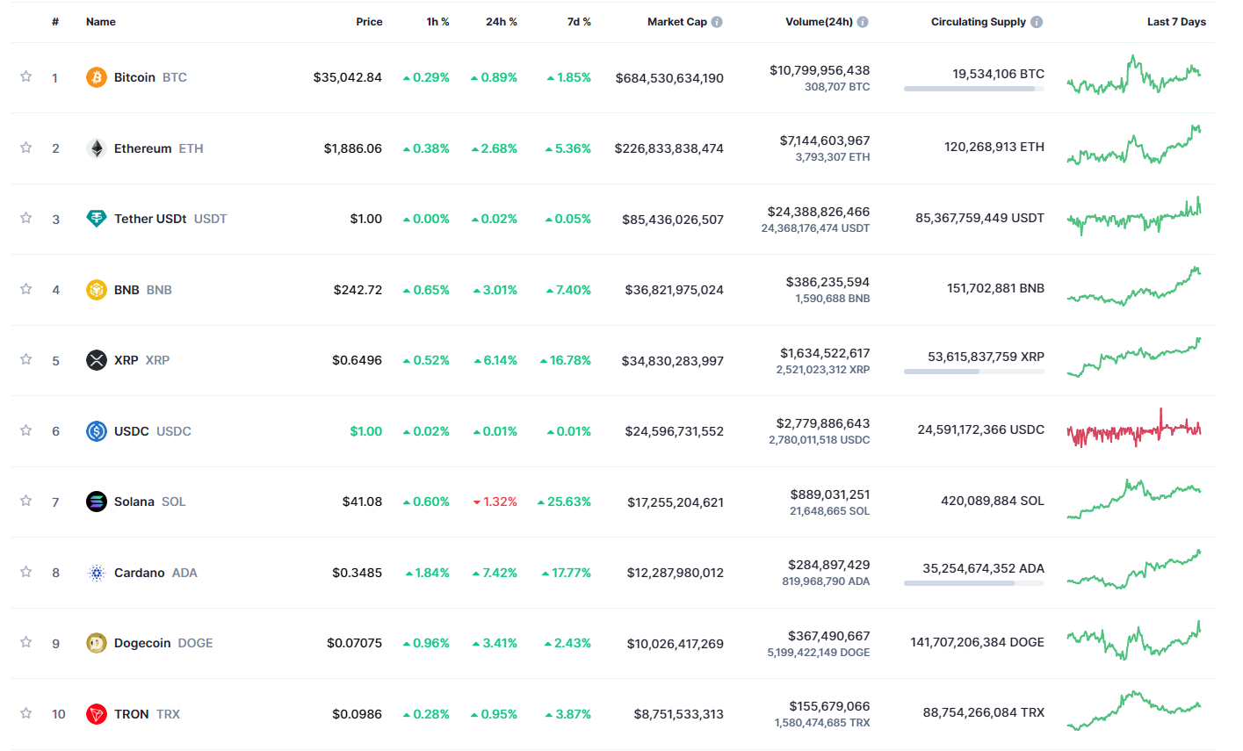Click Ethereum volume $7,144,603,967
Screen dimensions: 1243x751
tap(825, 141)
